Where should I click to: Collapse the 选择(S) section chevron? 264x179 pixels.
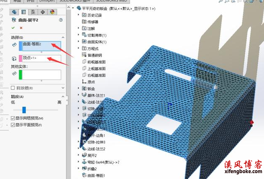pos(63,37)
